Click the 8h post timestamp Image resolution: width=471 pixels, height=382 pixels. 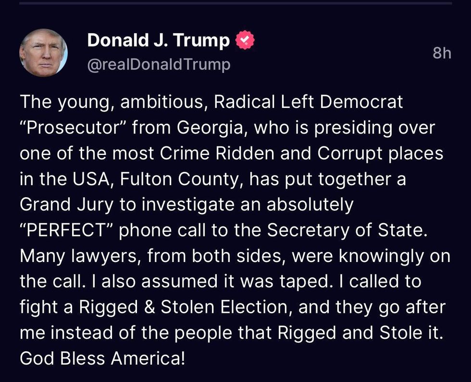(x=442, y=53)
